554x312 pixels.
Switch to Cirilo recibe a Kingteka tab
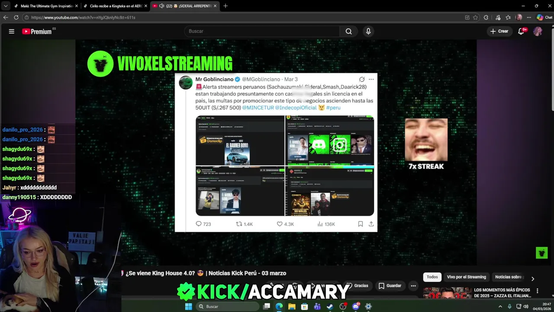pos(115,6)
